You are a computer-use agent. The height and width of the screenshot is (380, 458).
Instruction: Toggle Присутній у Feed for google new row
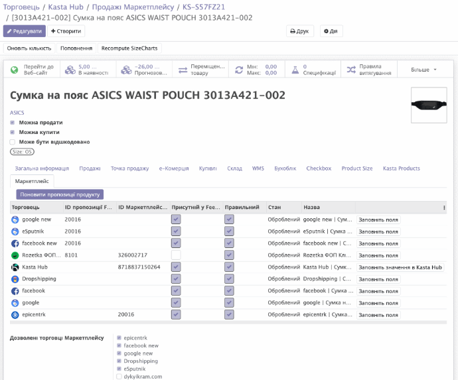pos(176,220)
